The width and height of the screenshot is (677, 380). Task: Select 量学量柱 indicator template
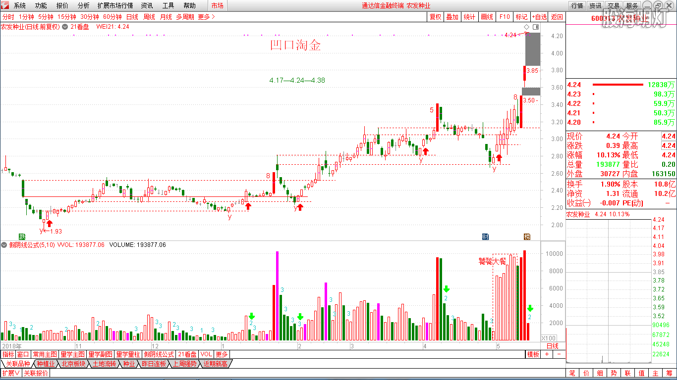(128, 354)
